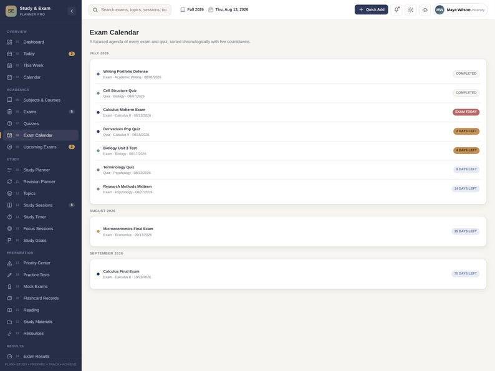Click the Upcoming Exams count badge
495x371 pixels.
pos(72,147)
